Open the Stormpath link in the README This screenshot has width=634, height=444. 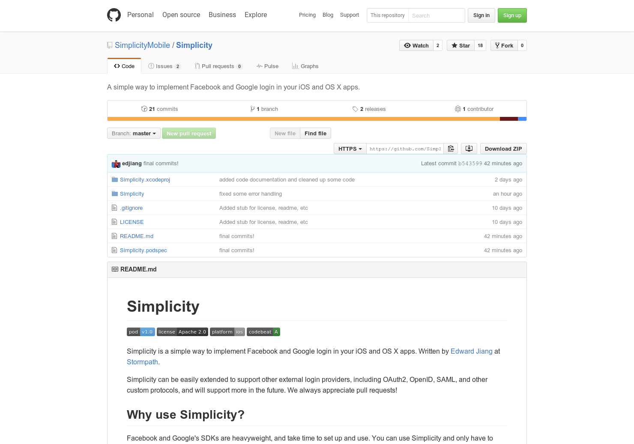point(142,362)
